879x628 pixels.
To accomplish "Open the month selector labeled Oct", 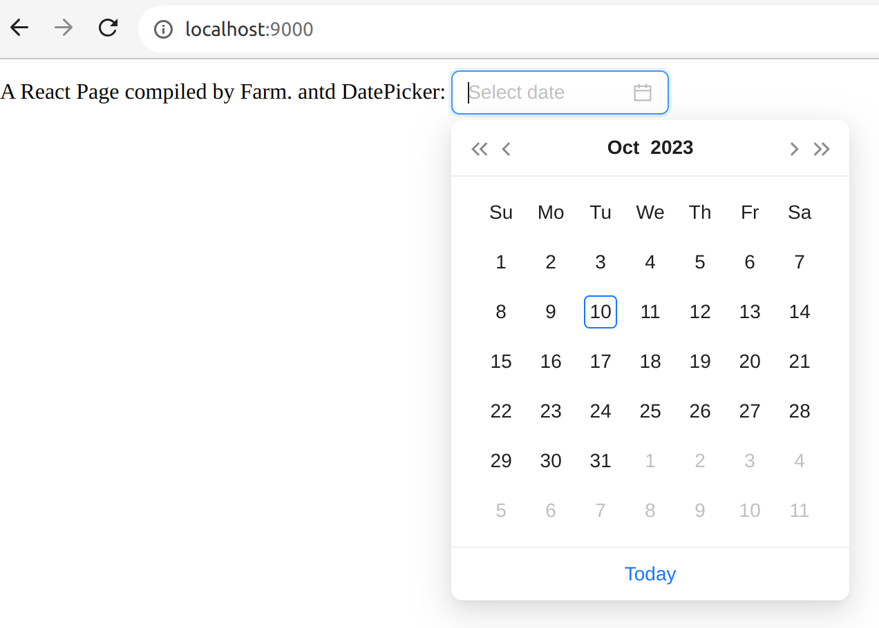I will click(623, 148).
